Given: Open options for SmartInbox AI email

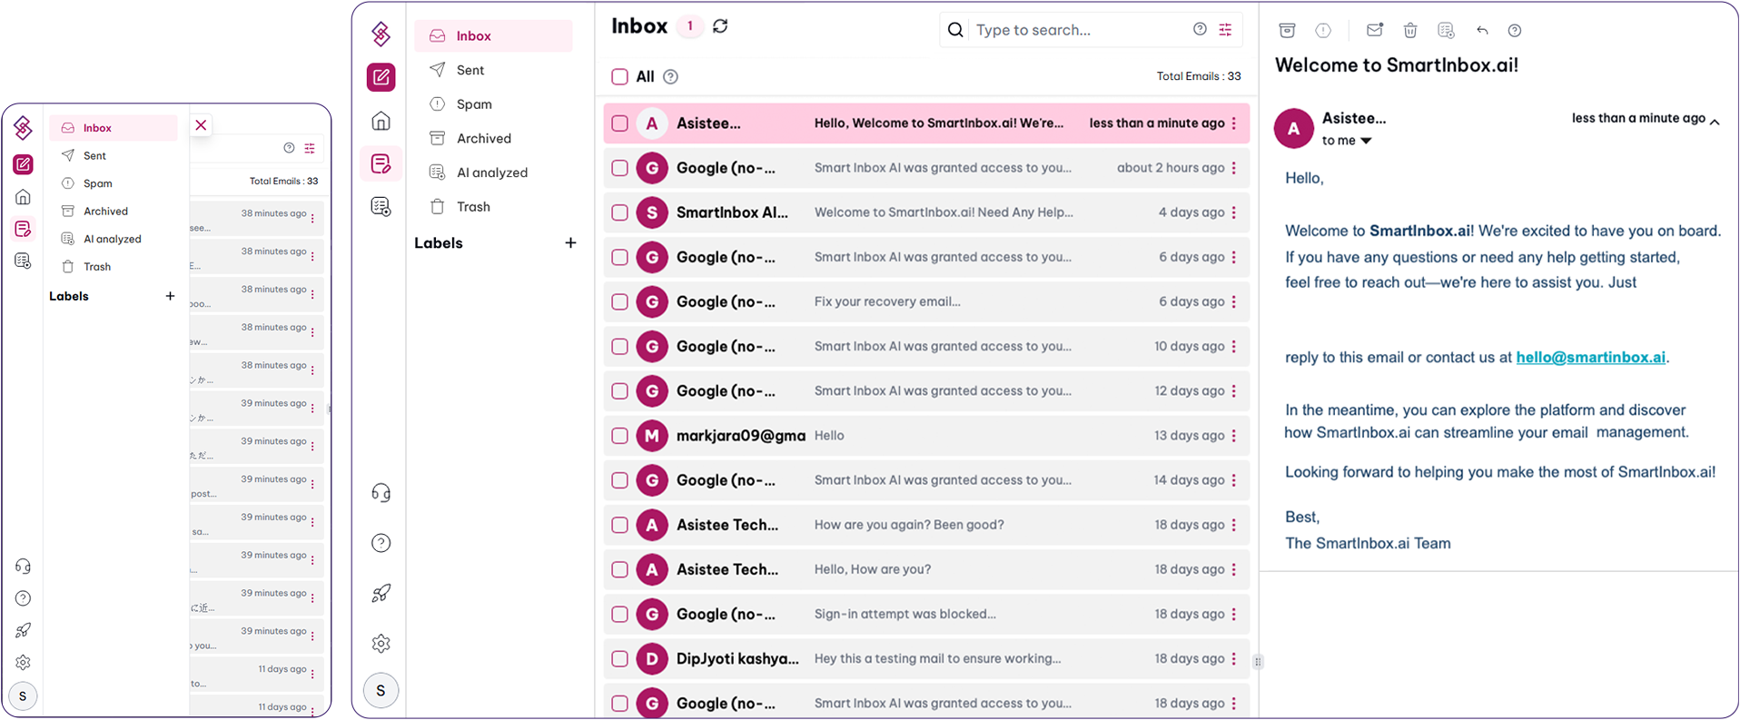Looking at the screenshot, I should 1233,212.
